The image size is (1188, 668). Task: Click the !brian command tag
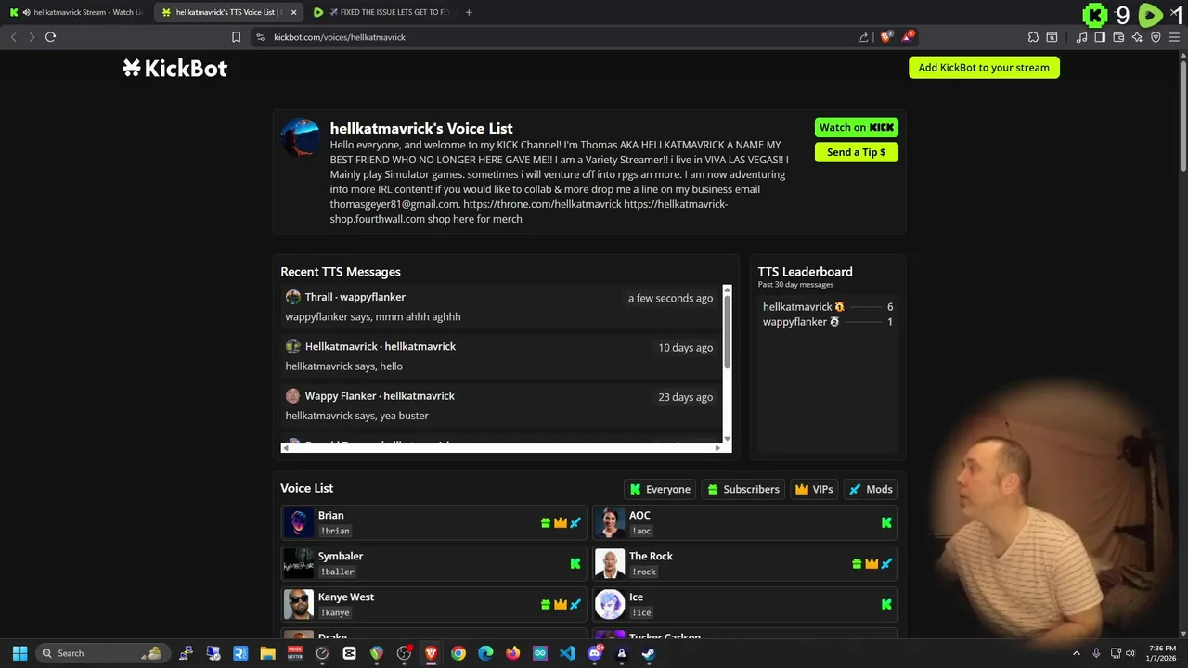tap(335, 531)
